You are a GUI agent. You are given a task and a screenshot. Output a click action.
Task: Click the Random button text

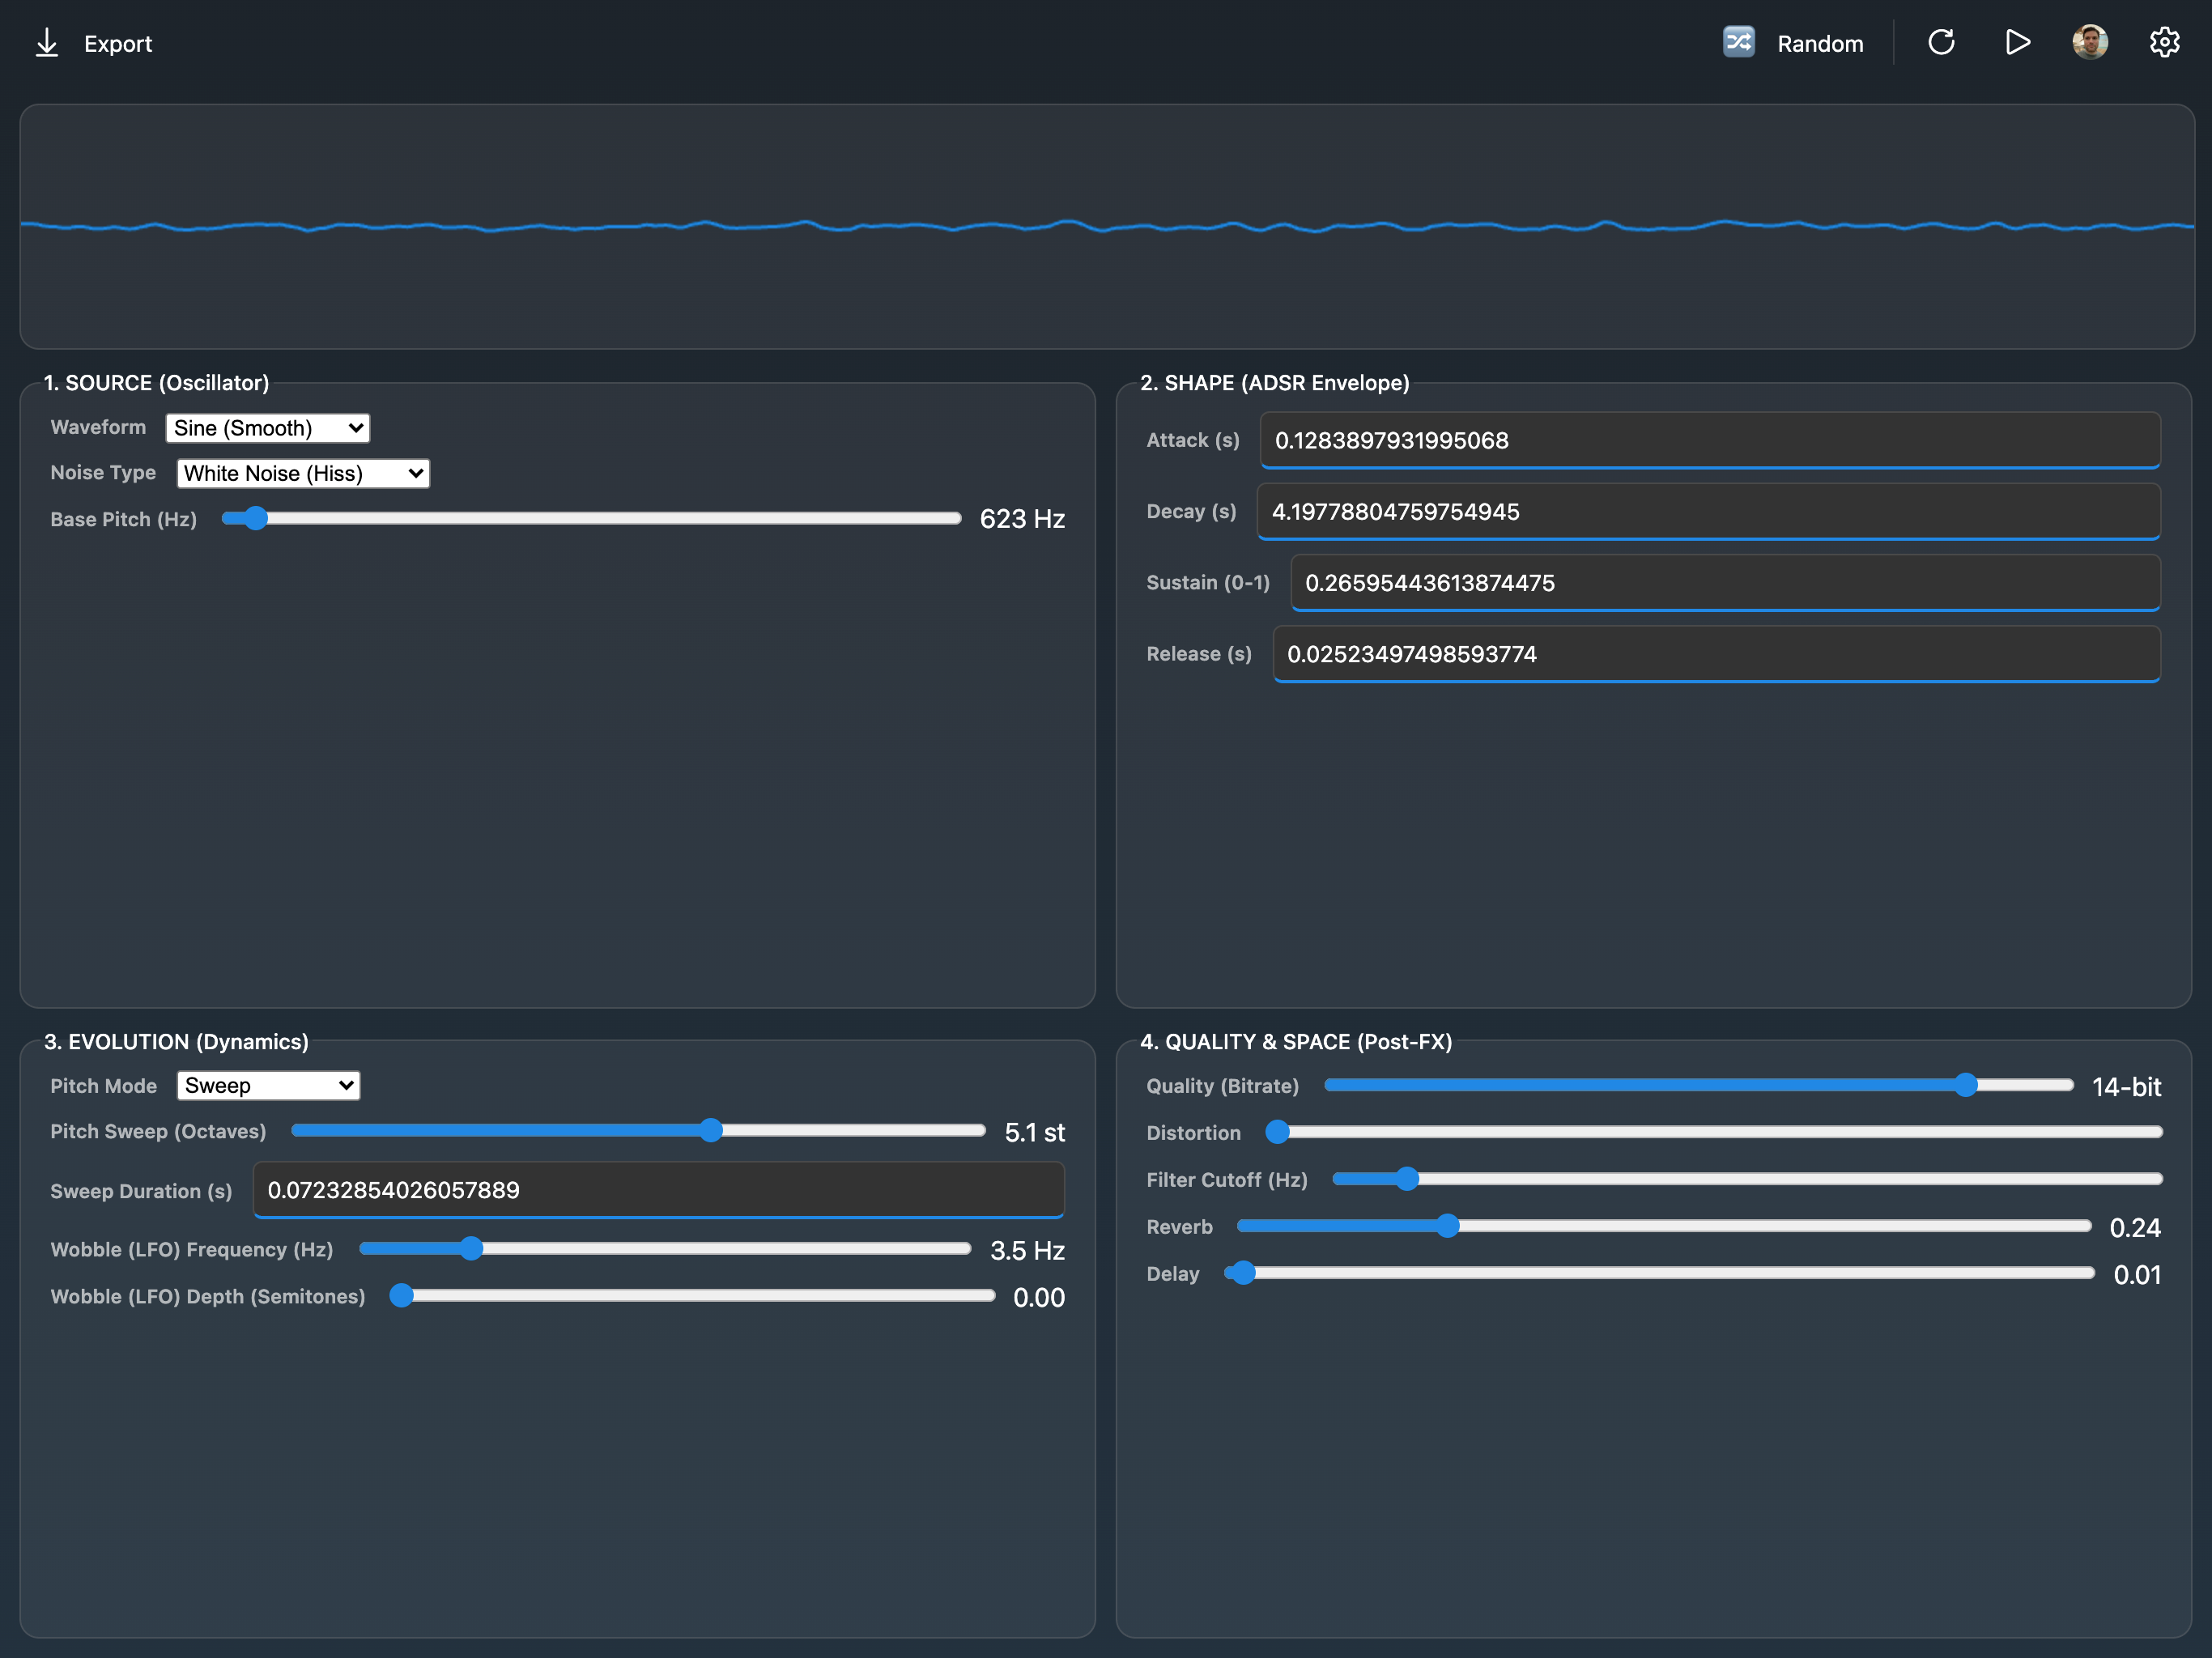(x=1820, y=43)
